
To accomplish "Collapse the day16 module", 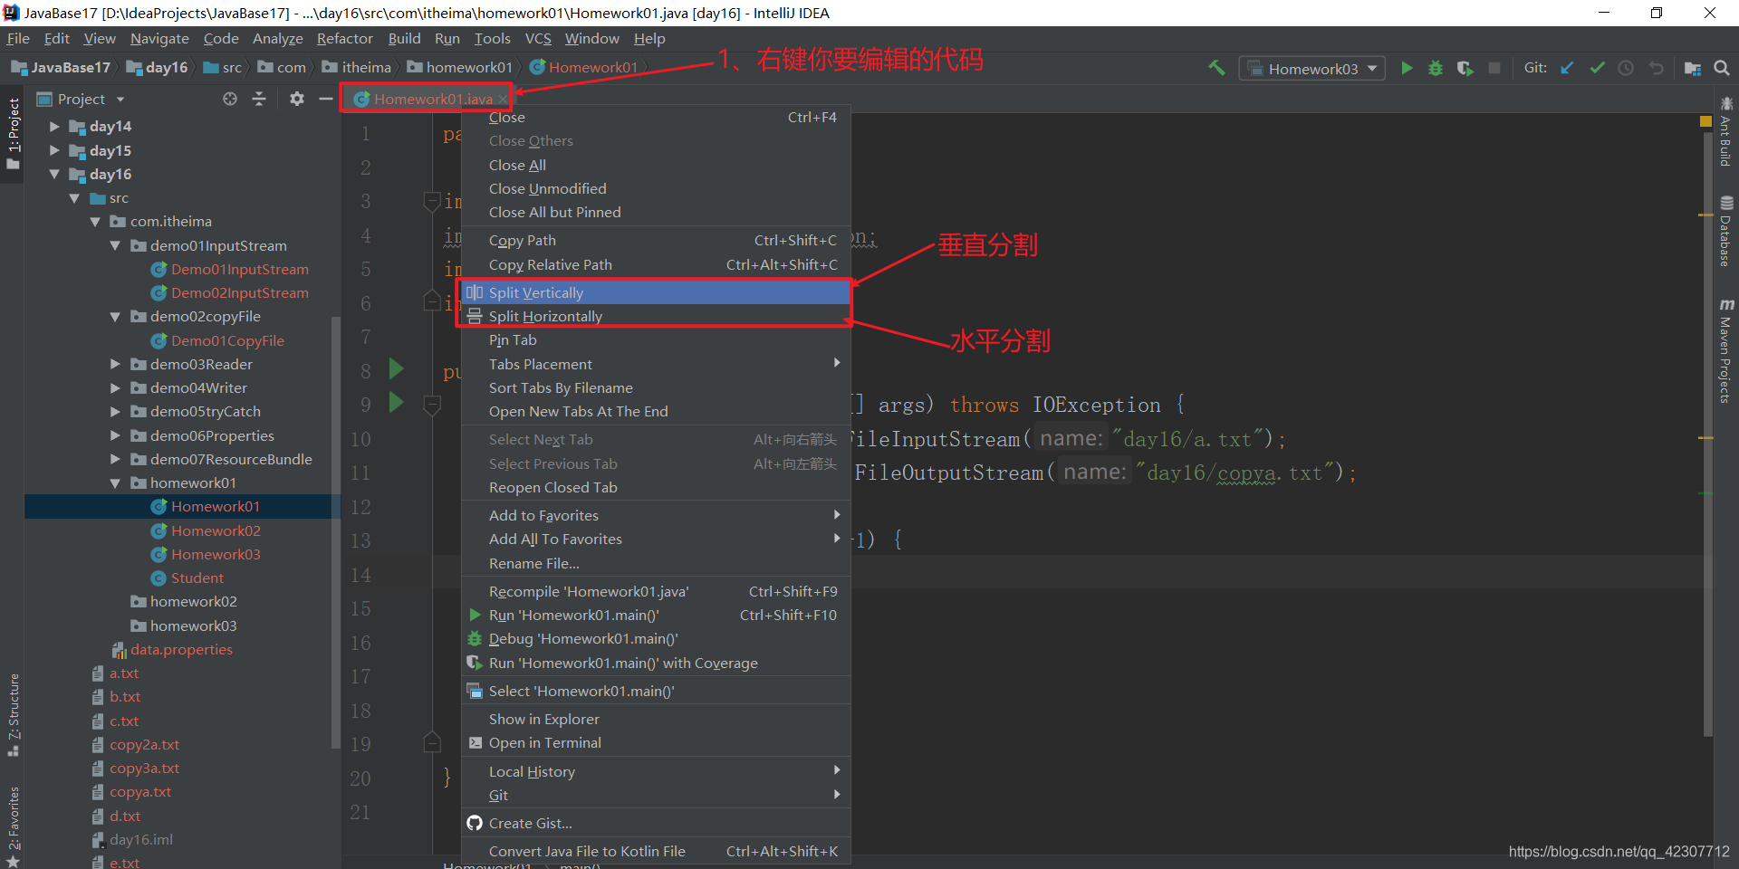I will (54, 174).
